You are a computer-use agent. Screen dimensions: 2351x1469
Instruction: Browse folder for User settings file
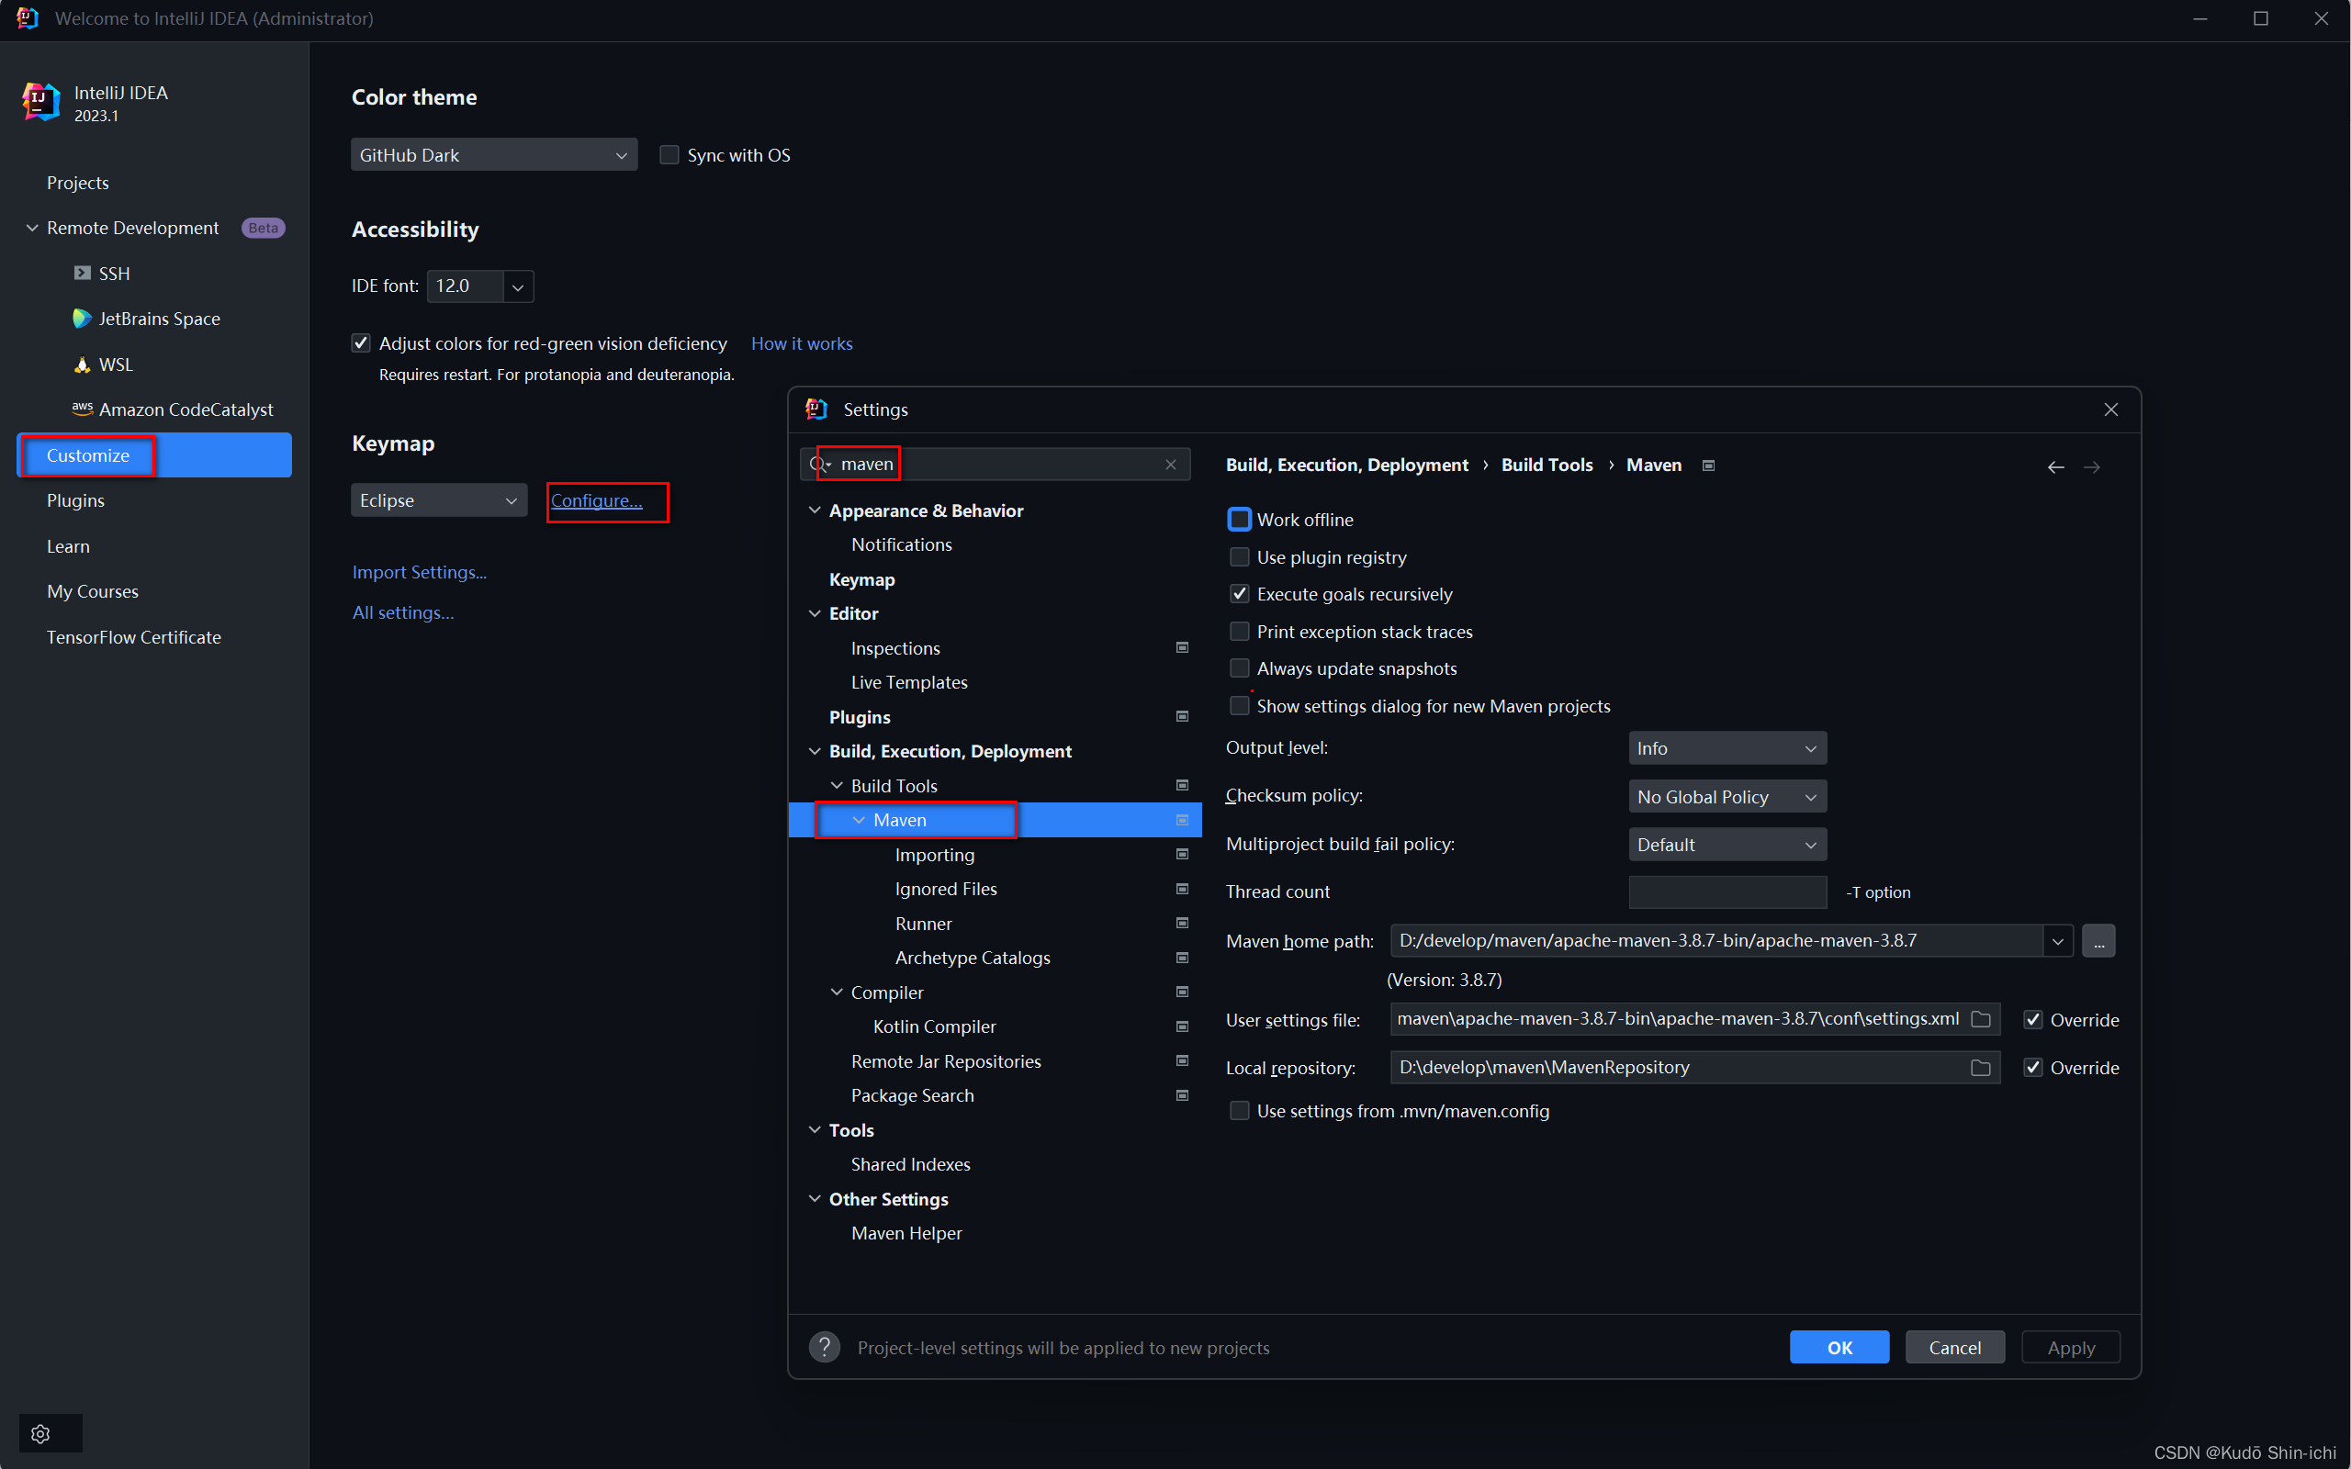click(x=1981, y=1019)
